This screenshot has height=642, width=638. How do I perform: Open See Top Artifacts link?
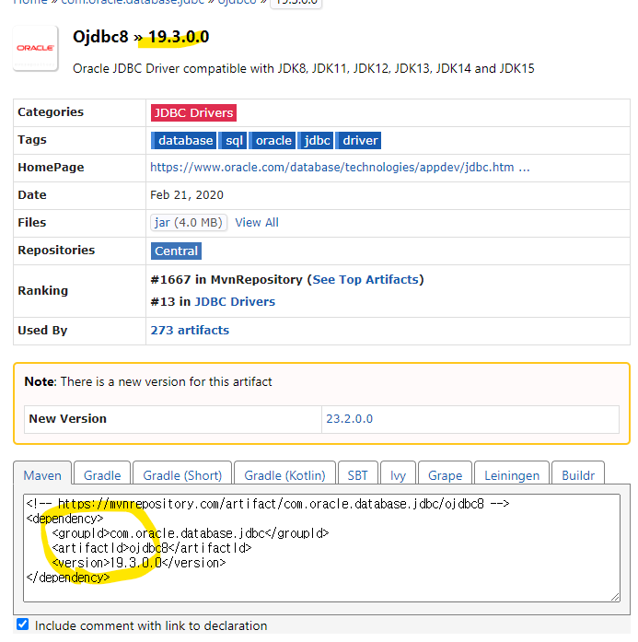coord(365,280)
